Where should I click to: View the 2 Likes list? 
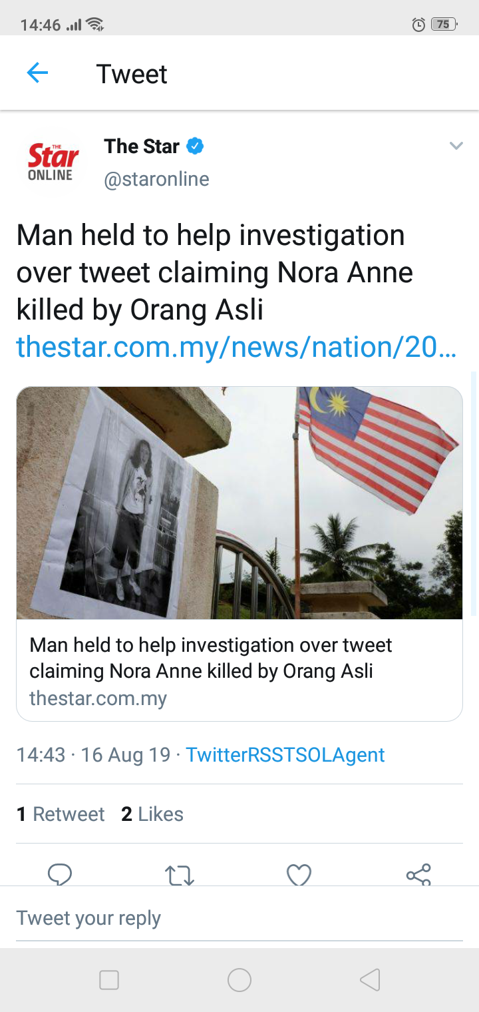[152, 814]
